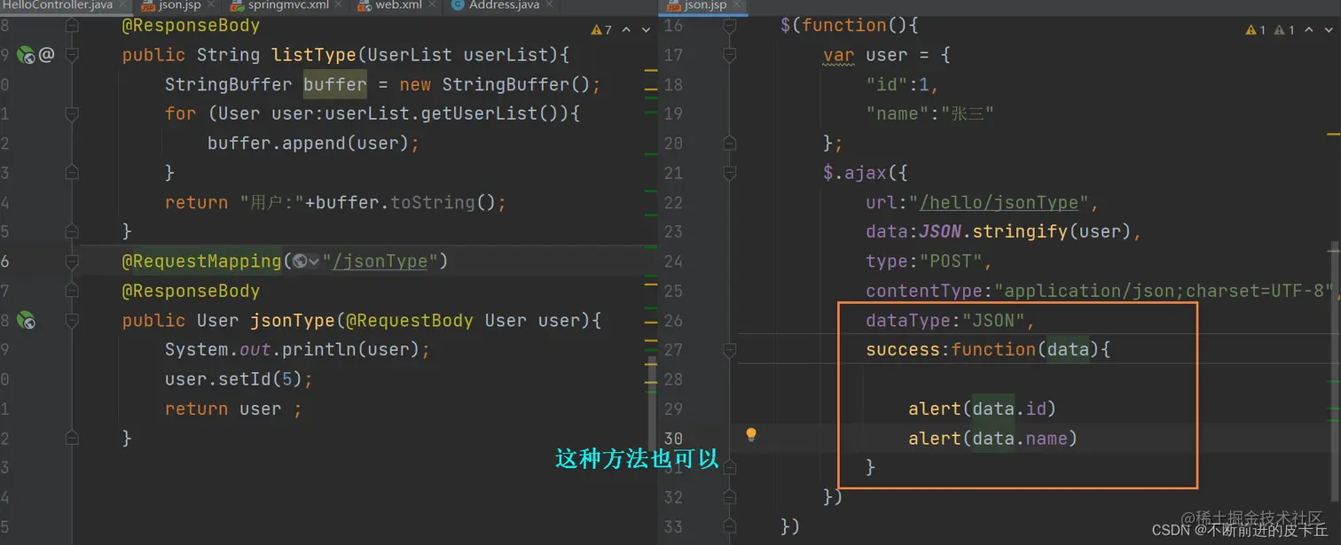Click the jsonType web endpoint gutter icon
The height and width of the screenshot is (545, 1341).
pyautogui.click(x=26, y=320)
